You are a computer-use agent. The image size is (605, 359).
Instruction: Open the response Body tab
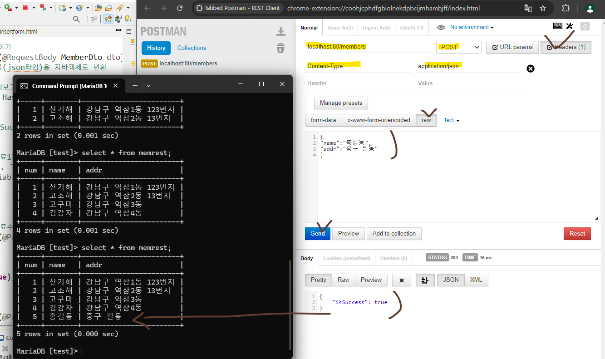point(307,258)
